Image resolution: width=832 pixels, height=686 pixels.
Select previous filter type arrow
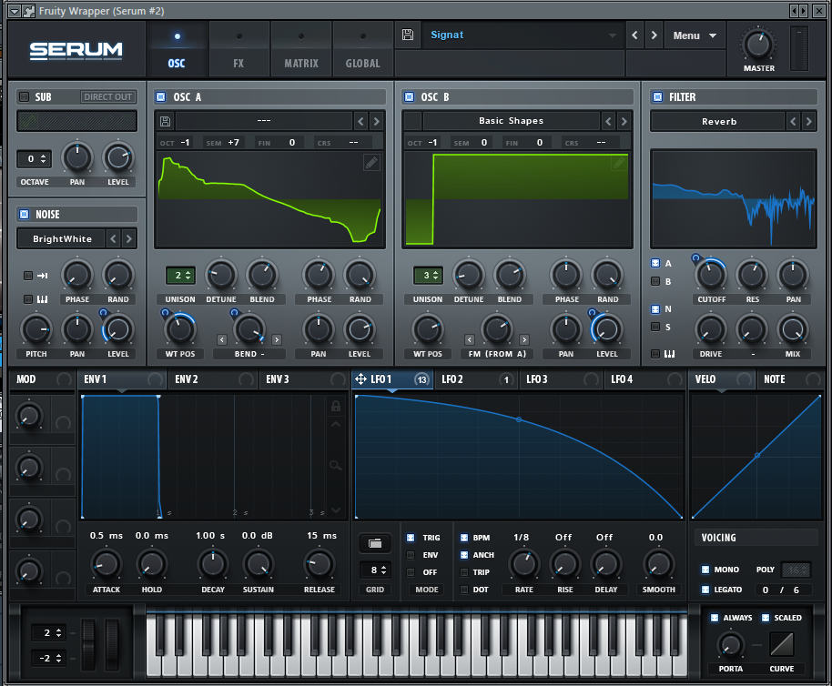coord(793,121)
